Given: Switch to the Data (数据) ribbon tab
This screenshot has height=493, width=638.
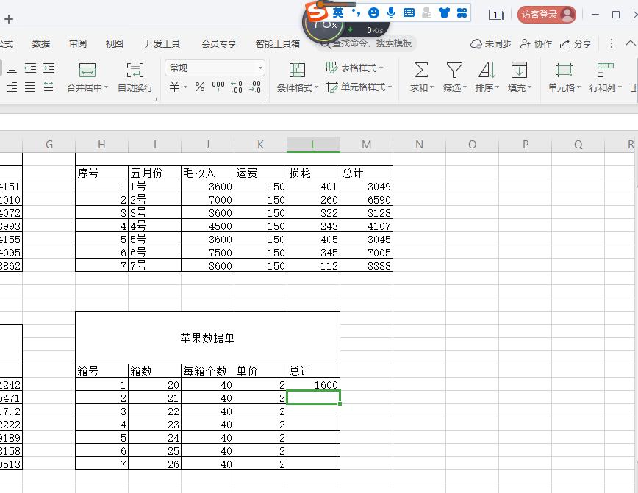Looking at the screenshot, I should 42,43.
